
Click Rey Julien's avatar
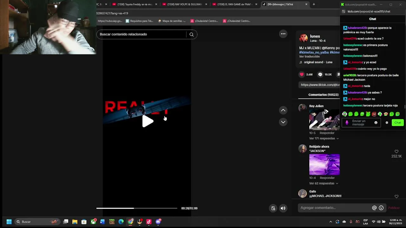(303, 108)
